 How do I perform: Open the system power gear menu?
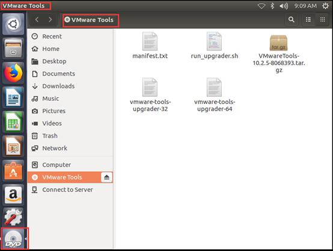coord(325,6)
